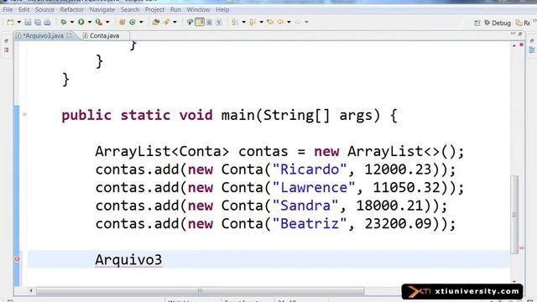
Task: Open the Window menu
Action: point(198,9)
